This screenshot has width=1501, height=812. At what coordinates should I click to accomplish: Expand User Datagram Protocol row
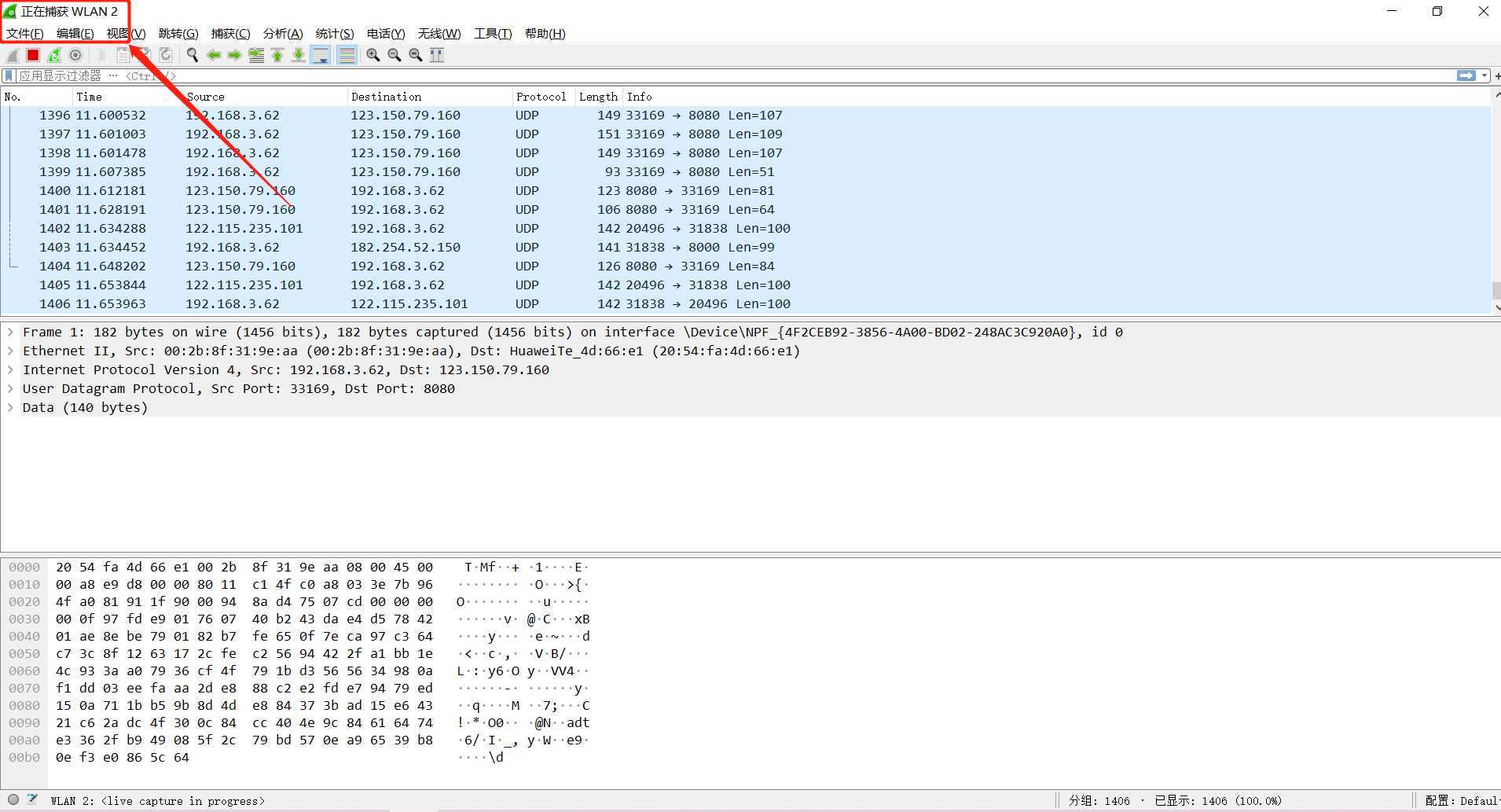[x=11, y=388]
